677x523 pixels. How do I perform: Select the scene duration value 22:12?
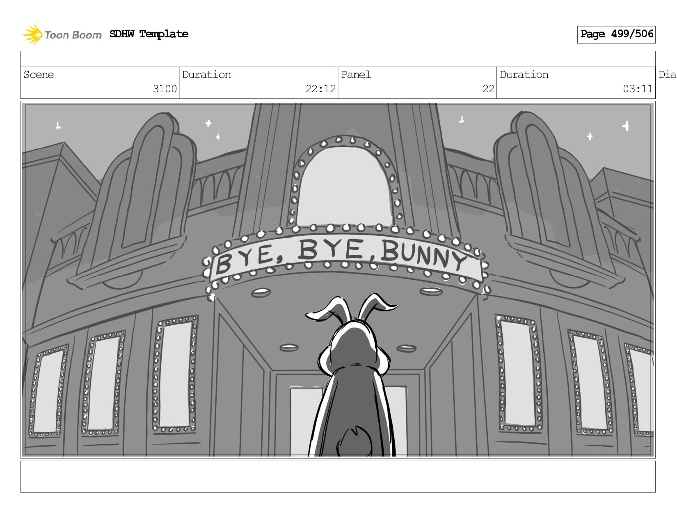[320, 89]
